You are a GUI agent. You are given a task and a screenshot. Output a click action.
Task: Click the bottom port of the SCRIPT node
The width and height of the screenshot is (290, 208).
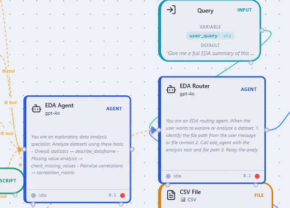tap(15, 195)
